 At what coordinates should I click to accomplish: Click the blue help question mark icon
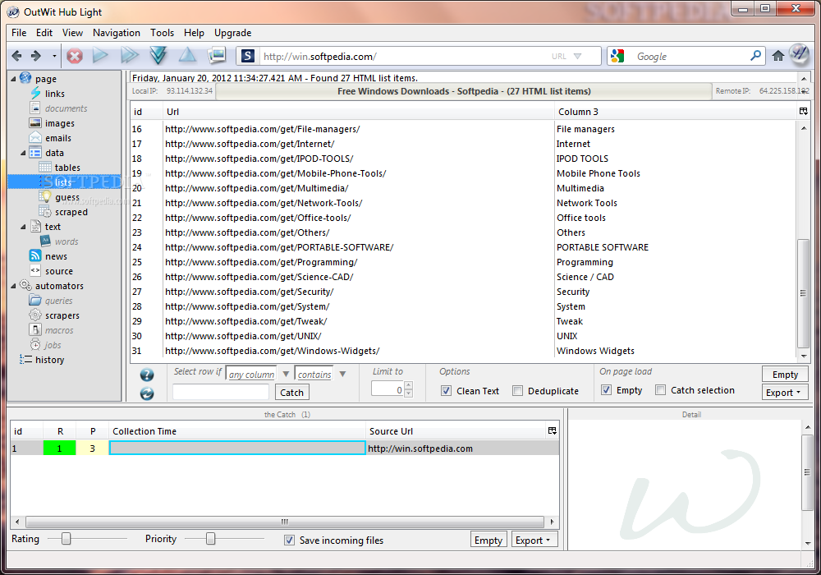[x=147, y=375]
